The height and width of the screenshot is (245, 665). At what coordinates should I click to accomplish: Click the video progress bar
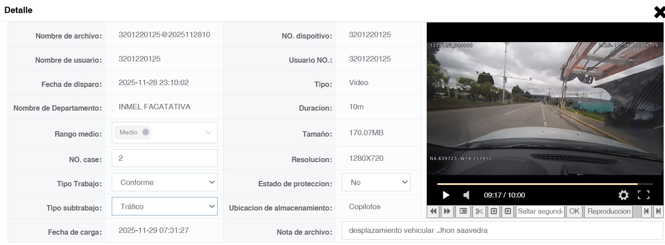[545, 184]
